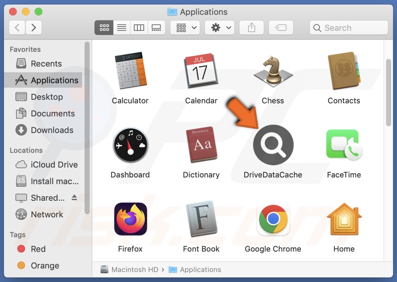
Task: Click the Share toolbar button
Action: coord(252,28)
